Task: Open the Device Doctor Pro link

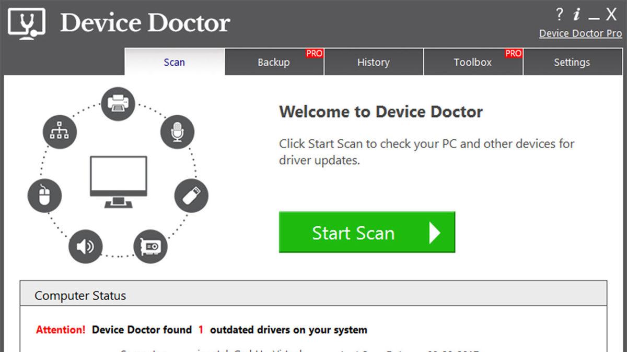Action: point(582,33)
